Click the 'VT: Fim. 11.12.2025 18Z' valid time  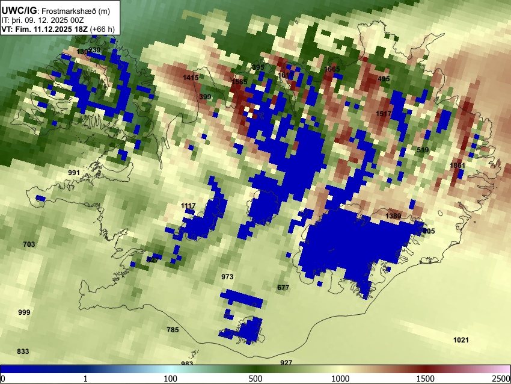coord(44,29)
